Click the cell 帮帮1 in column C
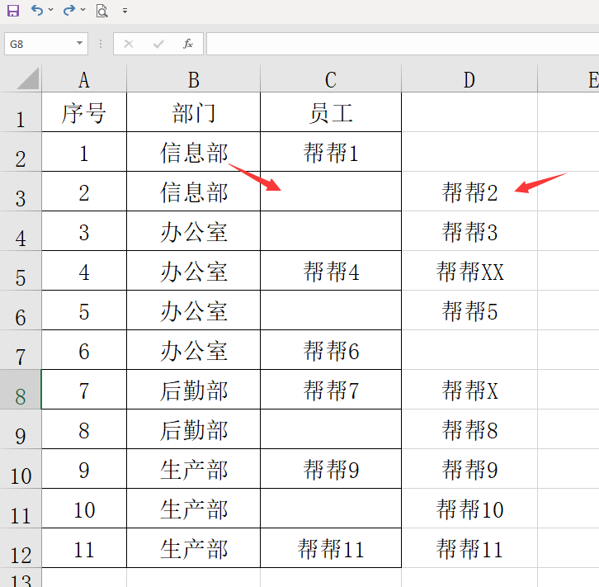The width and height of the screenshot is (599, 587). click(331, 152)
